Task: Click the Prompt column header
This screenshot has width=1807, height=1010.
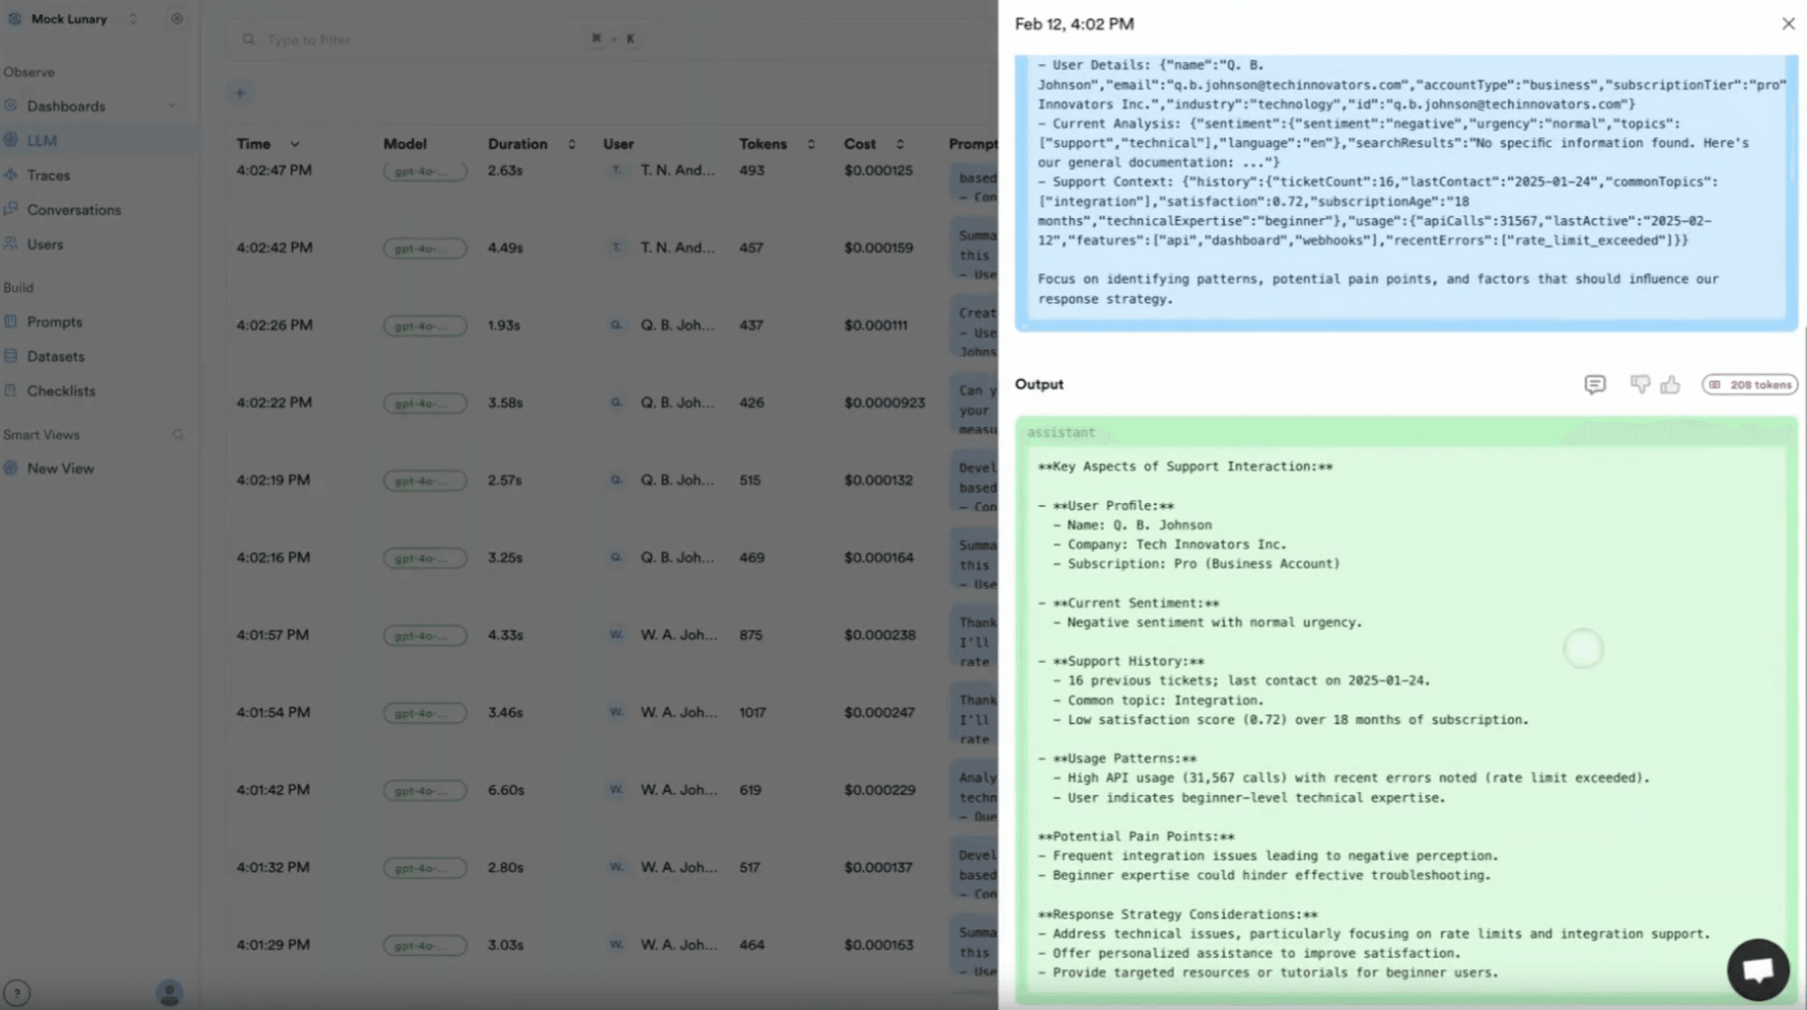Action: pyautogui.click(x=973, y=144)
